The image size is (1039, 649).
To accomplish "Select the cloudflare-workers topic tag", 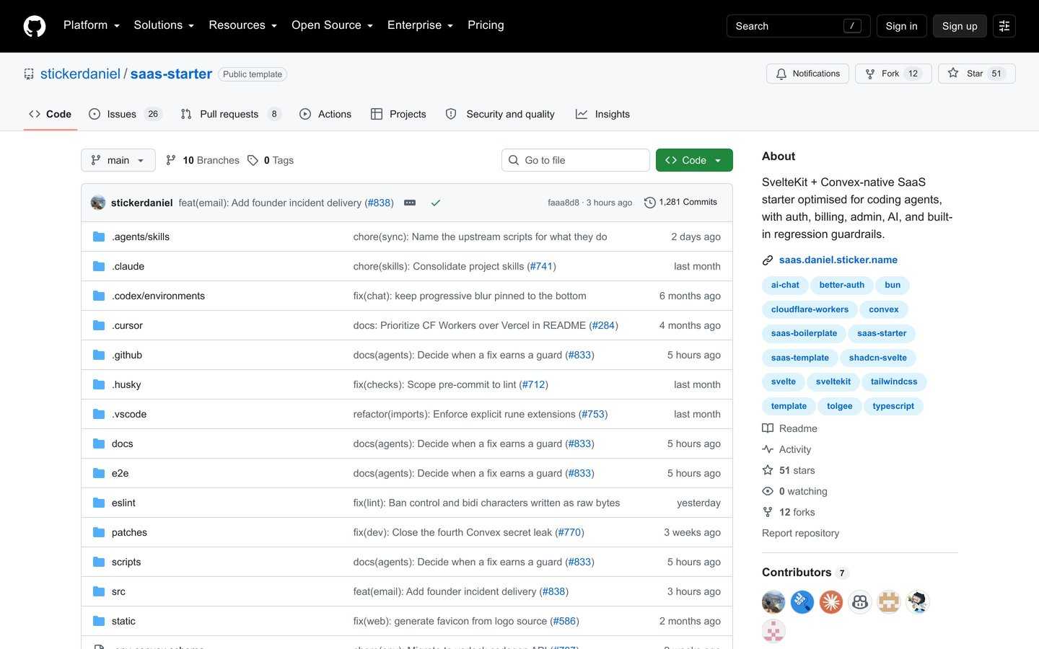I will pos(810,309).
